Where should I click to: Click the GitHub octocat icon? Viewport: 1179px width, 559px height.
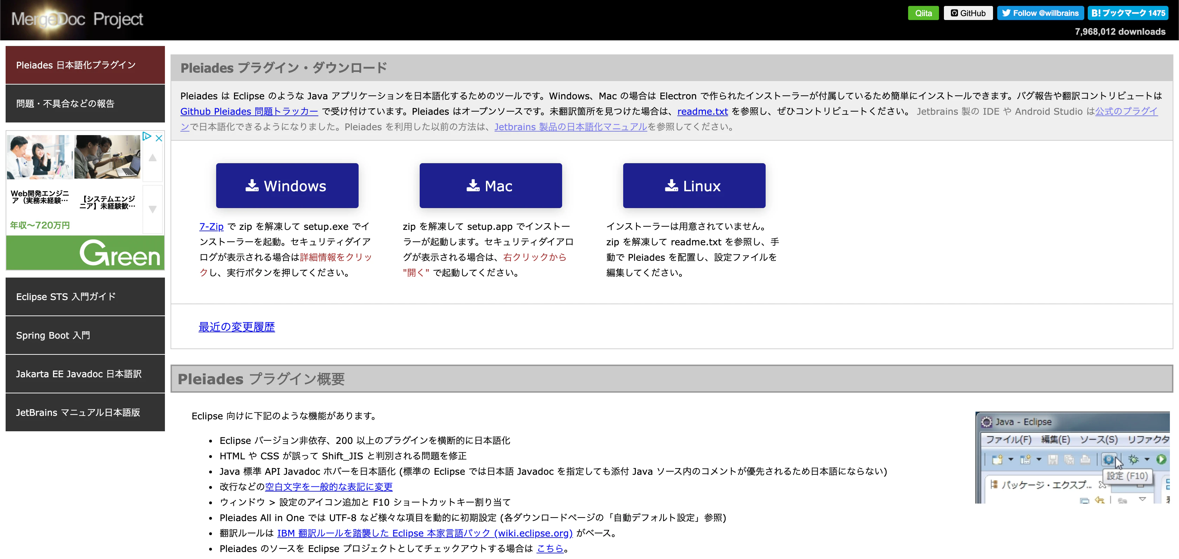point(954,13)
